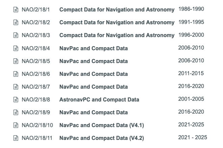Click the document icon beside NAO/2/18/7
This screenshot has width=223, height=148.
(x=15, y=87)
